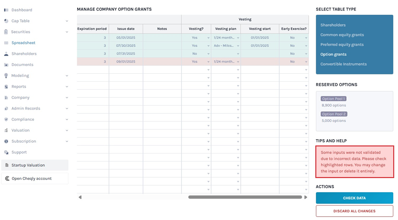
Task: Click the Documents folder icon
Action: pyautogui.click(x=6, y=65)
